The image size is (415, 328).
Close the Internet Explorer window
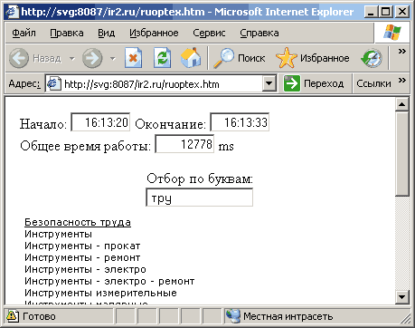coord(402,12)
